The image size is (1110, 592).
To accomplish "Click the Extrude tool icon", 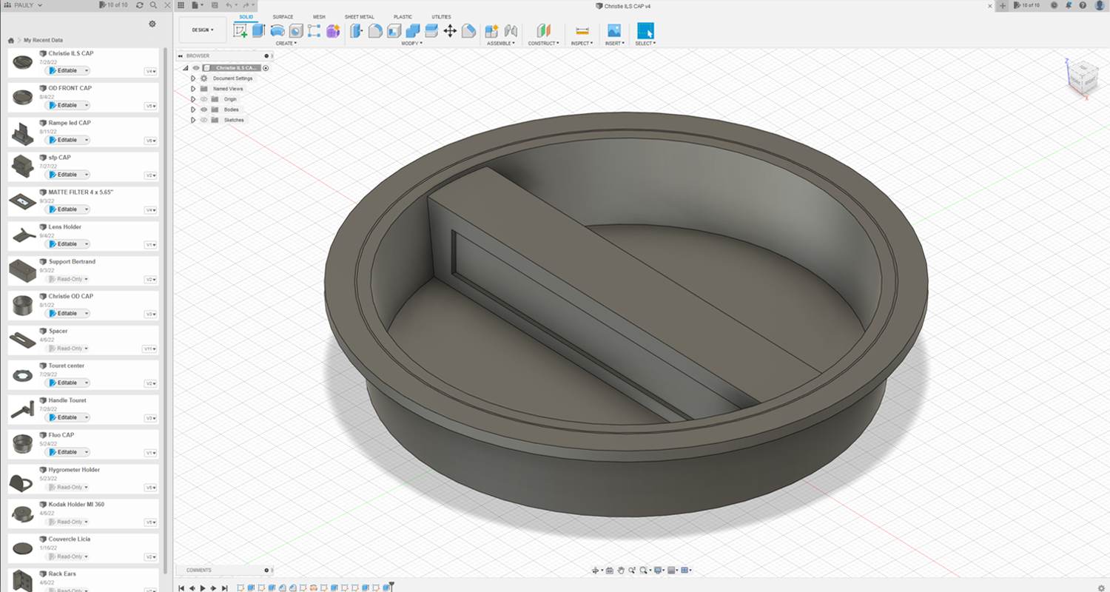I will click(258, 30).
